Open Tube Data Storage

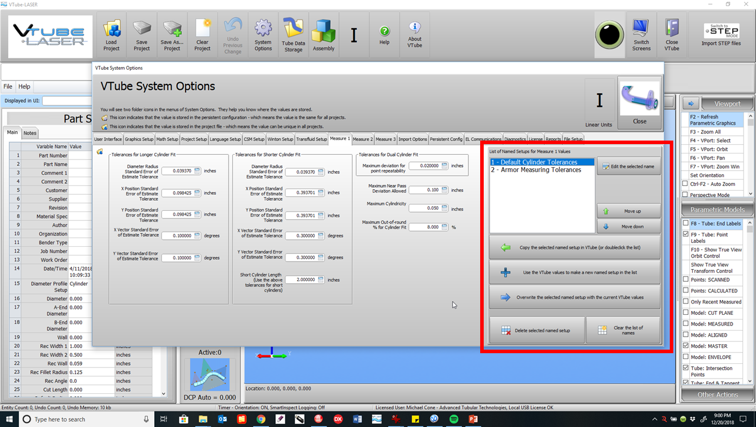293,35
